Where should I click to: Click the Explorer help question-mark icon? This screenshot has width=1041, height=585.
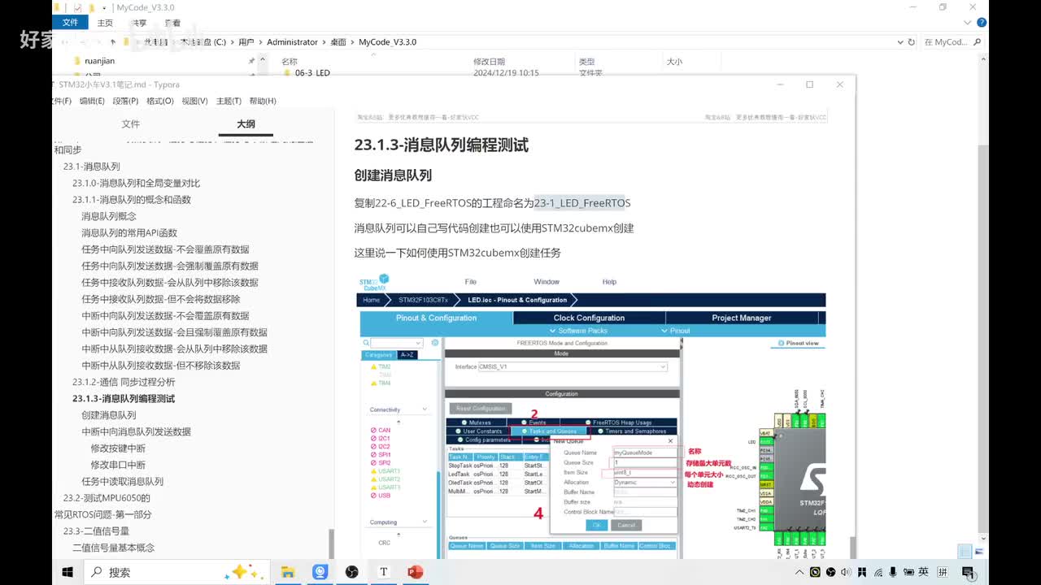981,23
